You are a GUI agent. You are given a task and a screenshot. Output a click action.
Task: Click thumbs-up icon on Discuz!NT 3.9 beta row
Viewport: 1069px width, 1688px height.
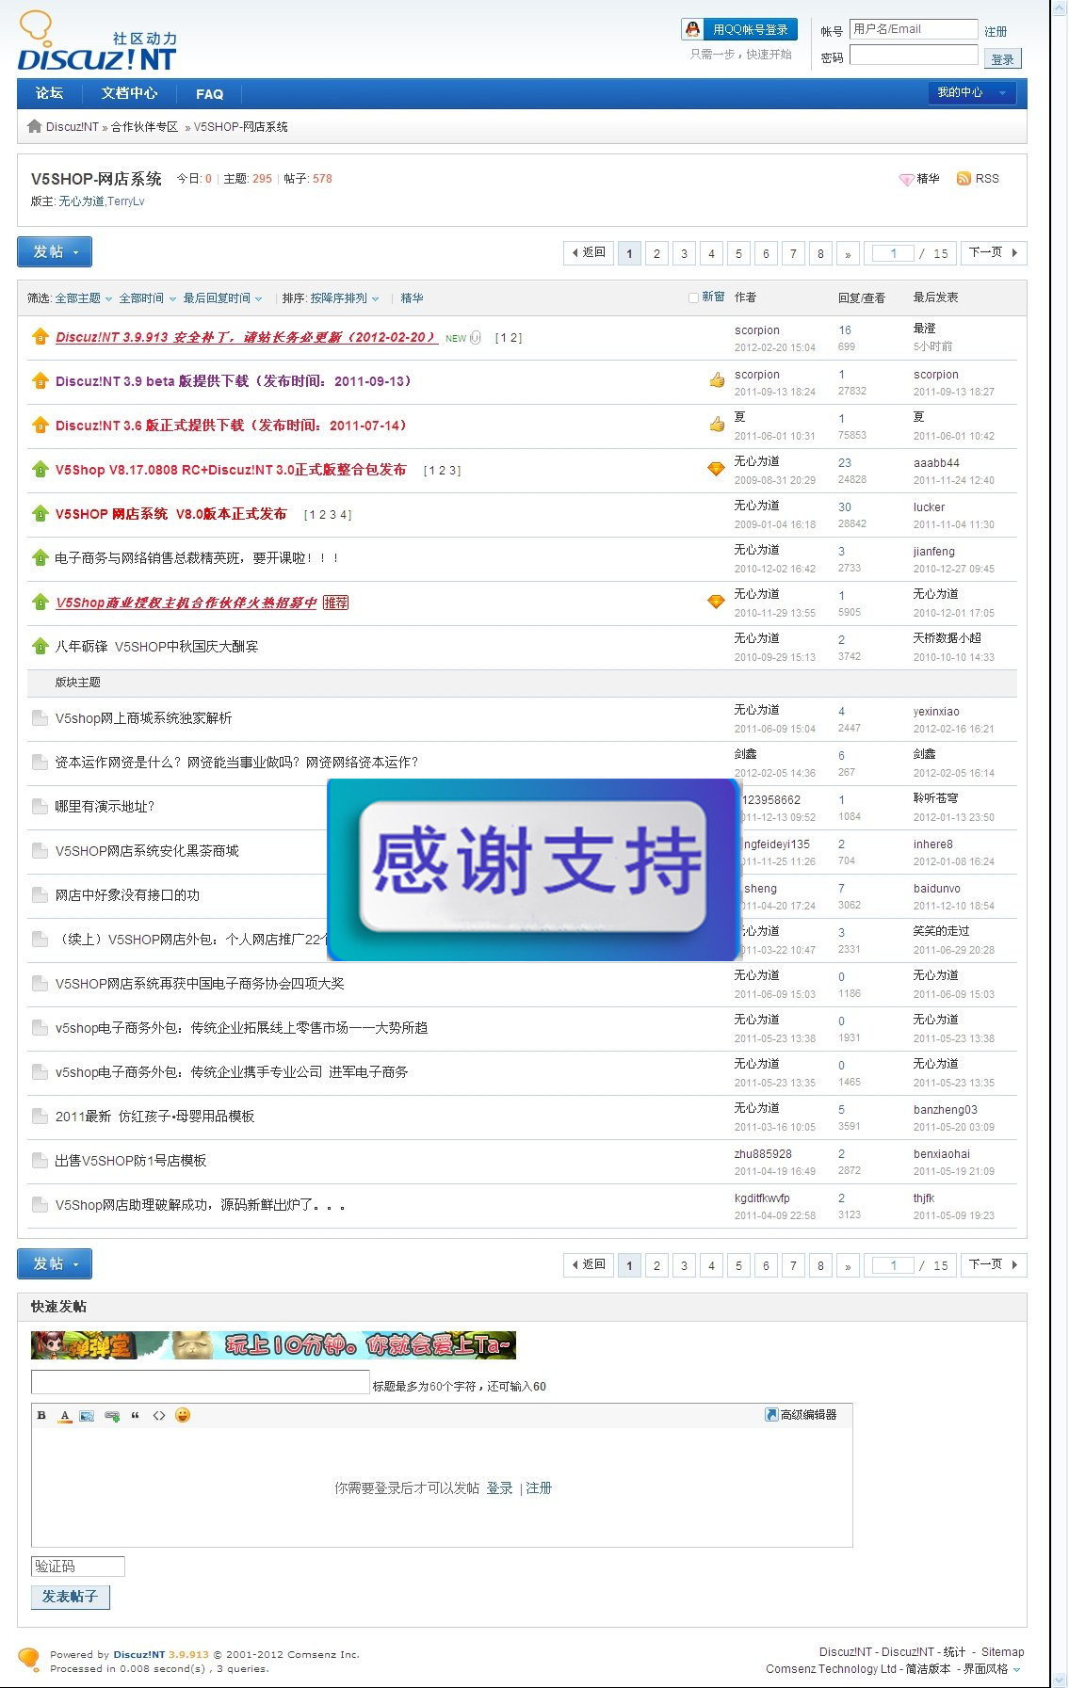click(717, 380)
